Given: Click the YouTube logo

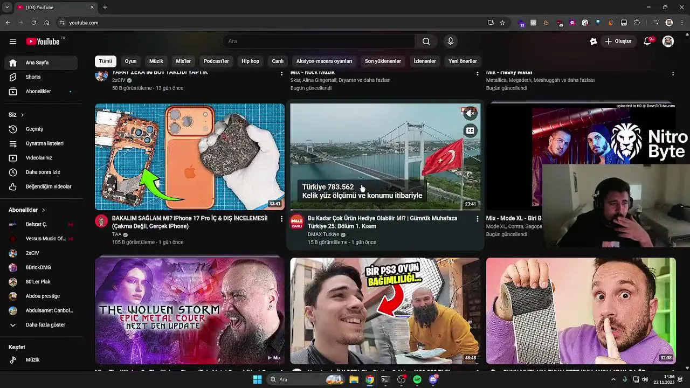Looking at the screenshot, I should pos(43,41).
